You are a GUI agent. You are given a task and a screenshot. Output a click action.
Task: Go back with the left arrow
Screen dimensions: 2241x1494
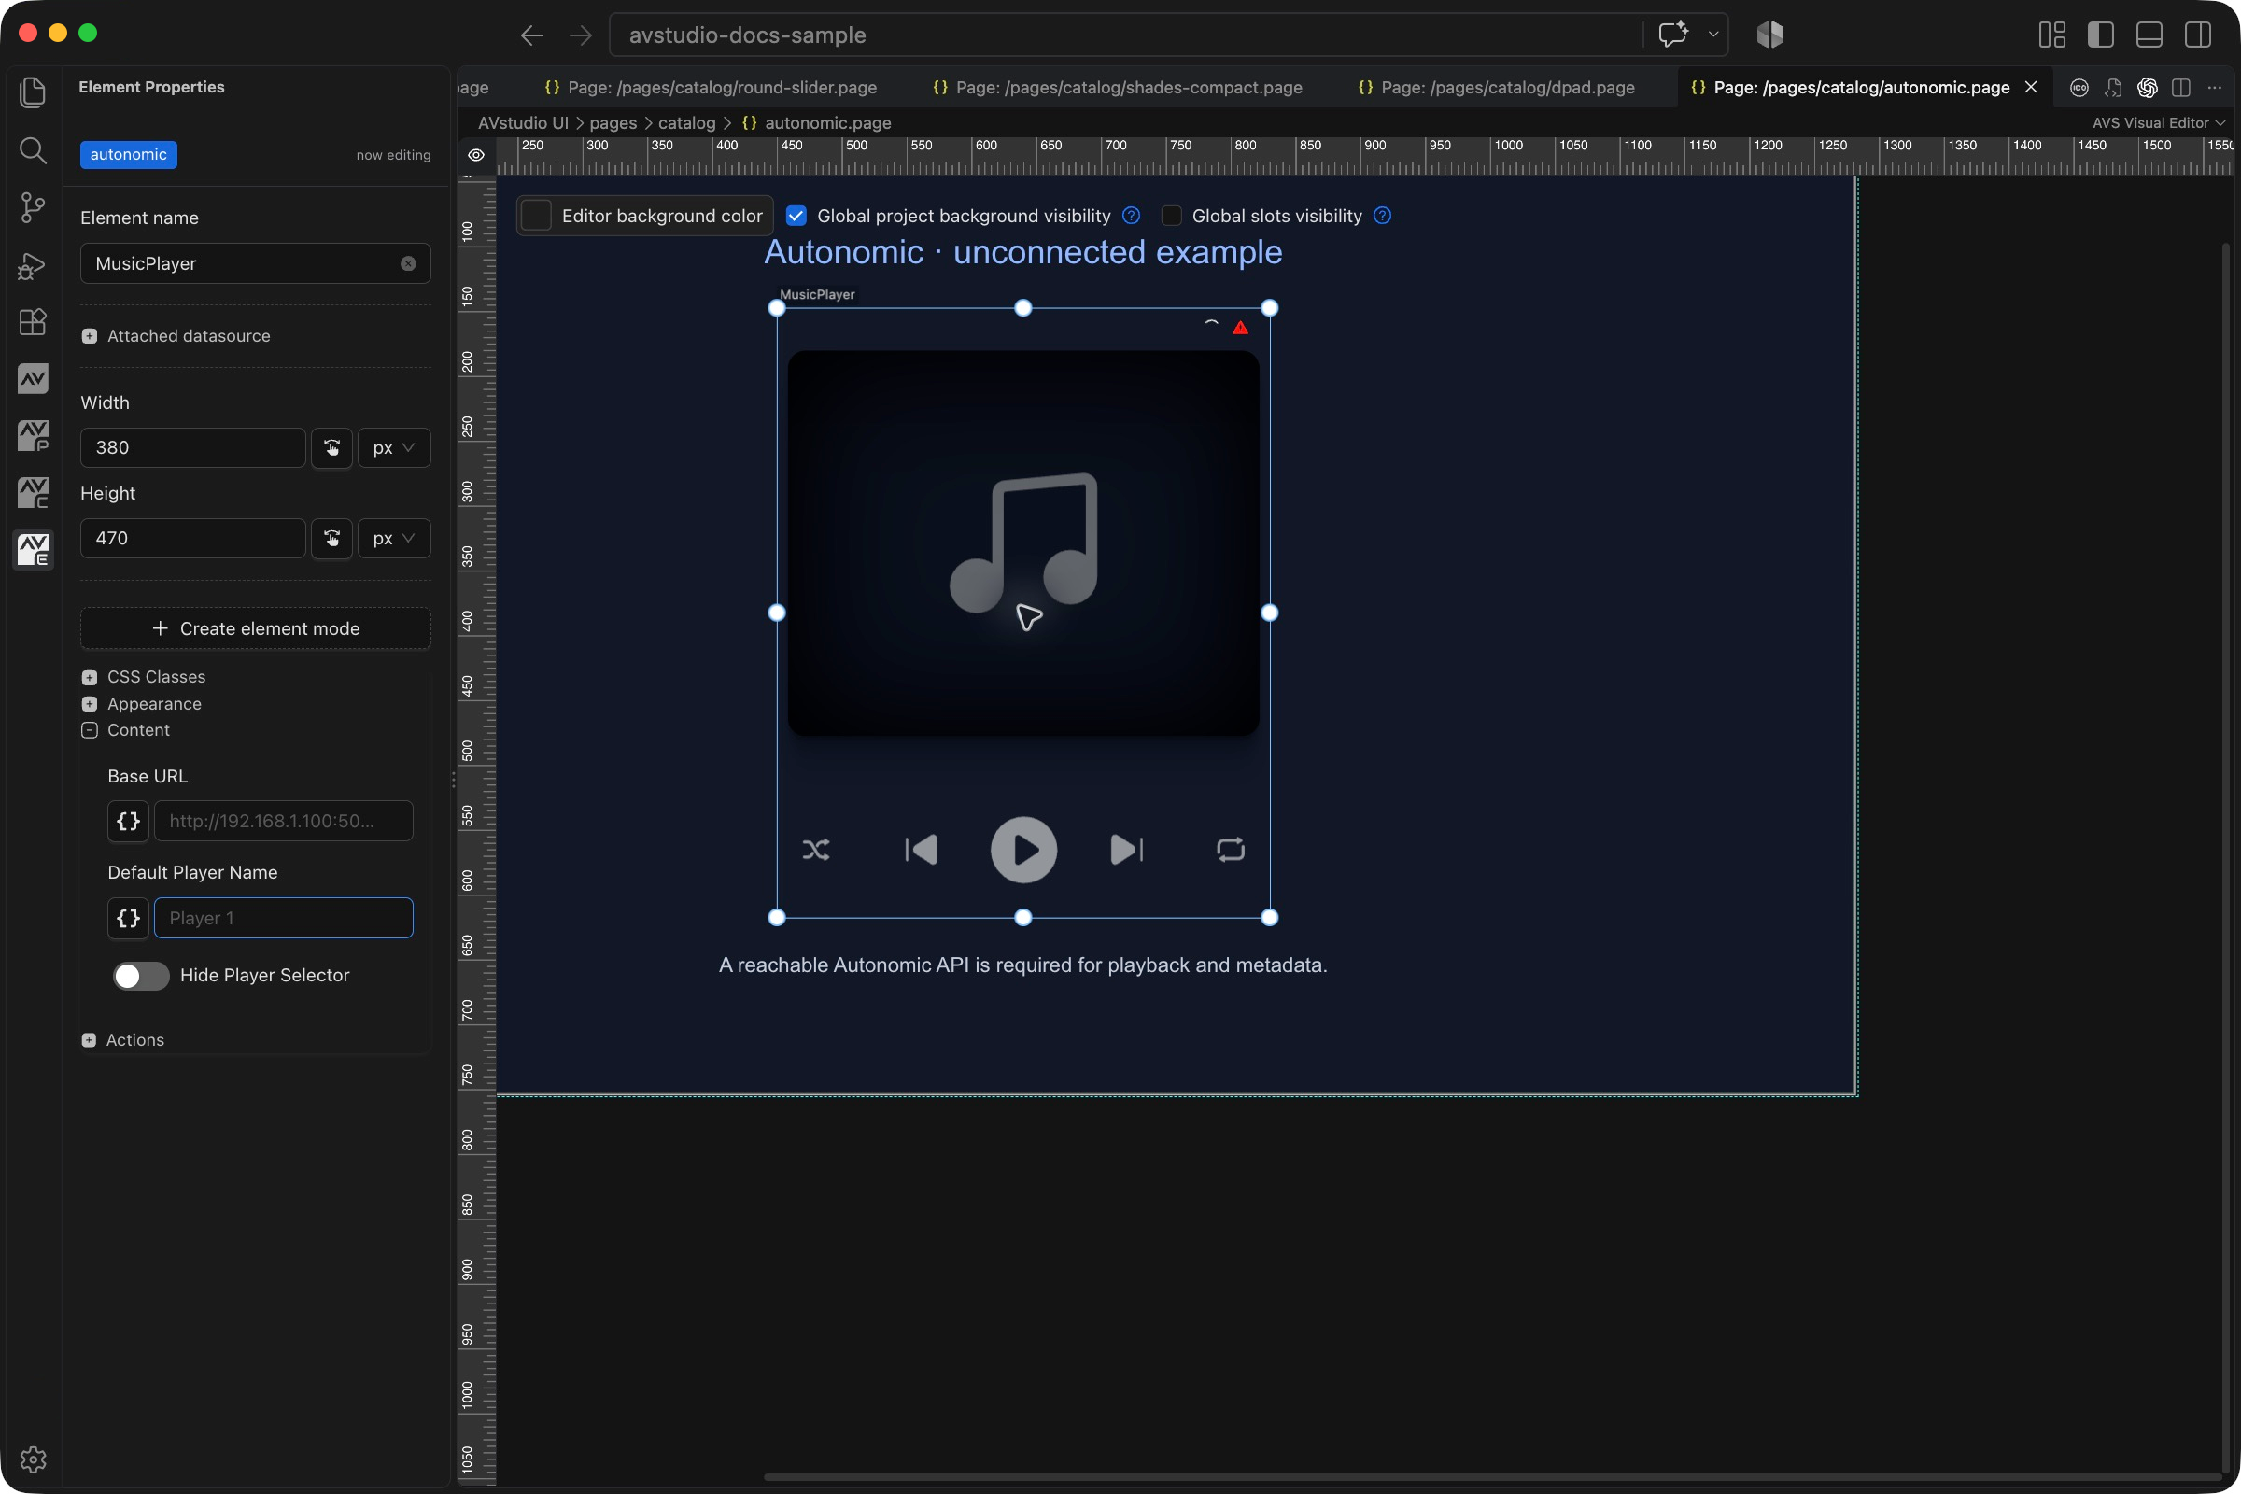click(x=531, y=35)
